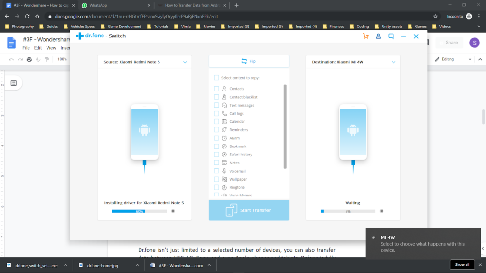Screen dimensions: 486x273
Task: Open the Chrome three-dot menu
Action: [479, 17]
